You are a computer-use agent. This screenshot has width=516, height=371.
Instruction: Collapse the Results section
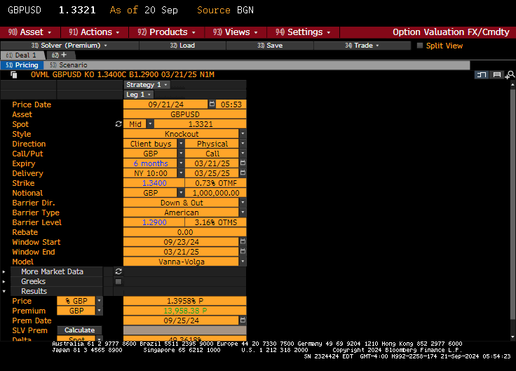pyautogui.click(x=4, y=291)
